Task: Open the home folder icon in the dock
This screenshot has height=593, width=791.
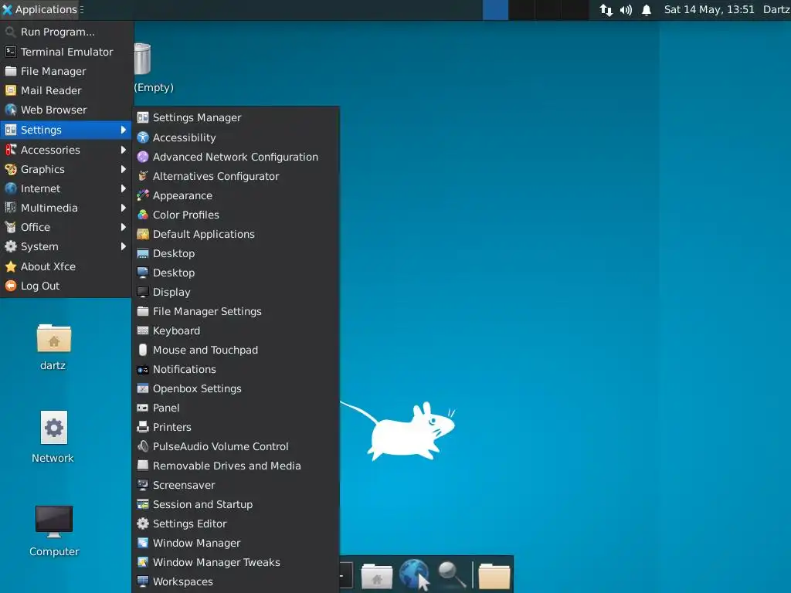Action: [376, 575]
